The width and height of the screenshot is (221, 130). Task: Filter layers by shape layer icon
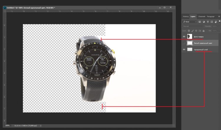click(x=212, y=22)
